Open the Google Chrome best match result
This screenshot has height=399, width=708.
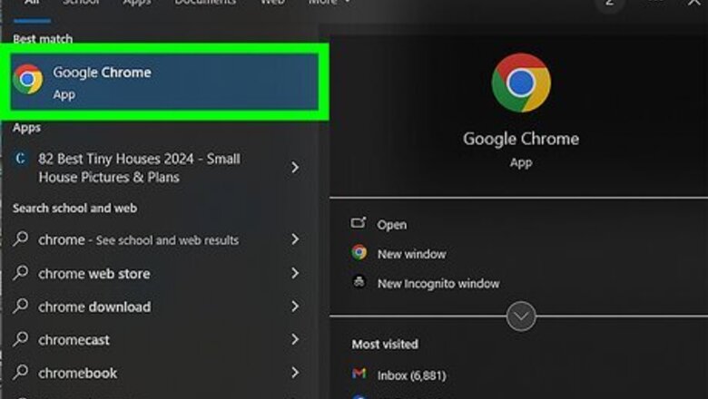click(164, 82)
